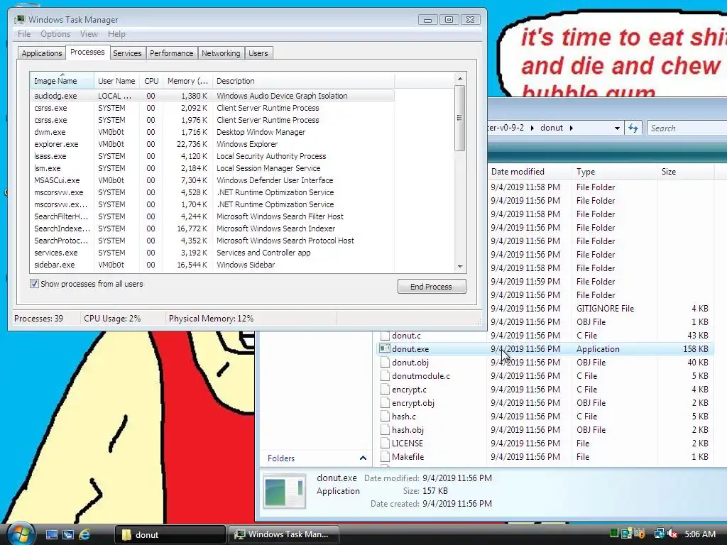Sort processes by Description column
This screenshot has height=545, width=727.
[x=303, y=81]
